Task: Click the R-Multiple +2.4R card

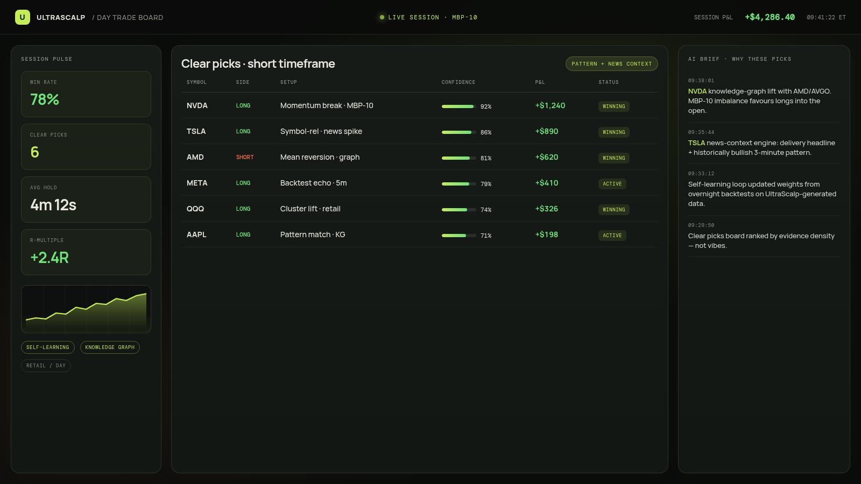Action: (x=86, y=252)
